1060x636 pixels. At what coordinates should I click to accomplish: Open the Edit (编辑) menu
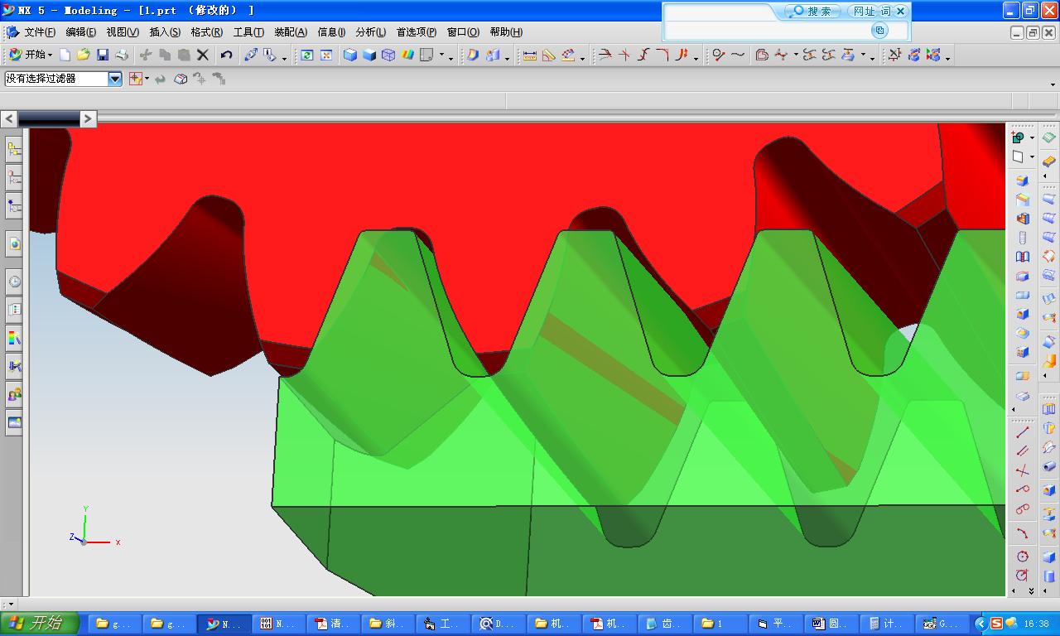(80, 32)
